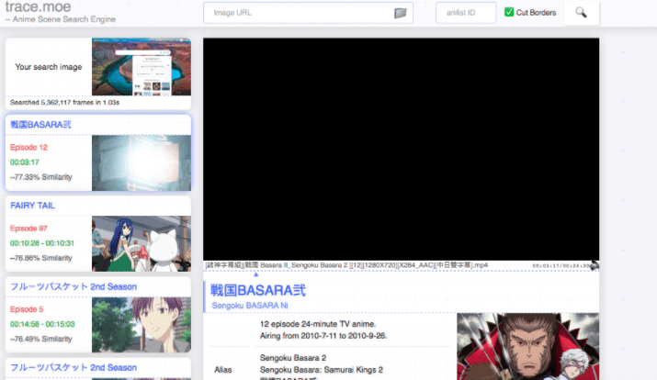657x380 pixels.
Task: Click the black video preview player
Action: pos(401,149)
